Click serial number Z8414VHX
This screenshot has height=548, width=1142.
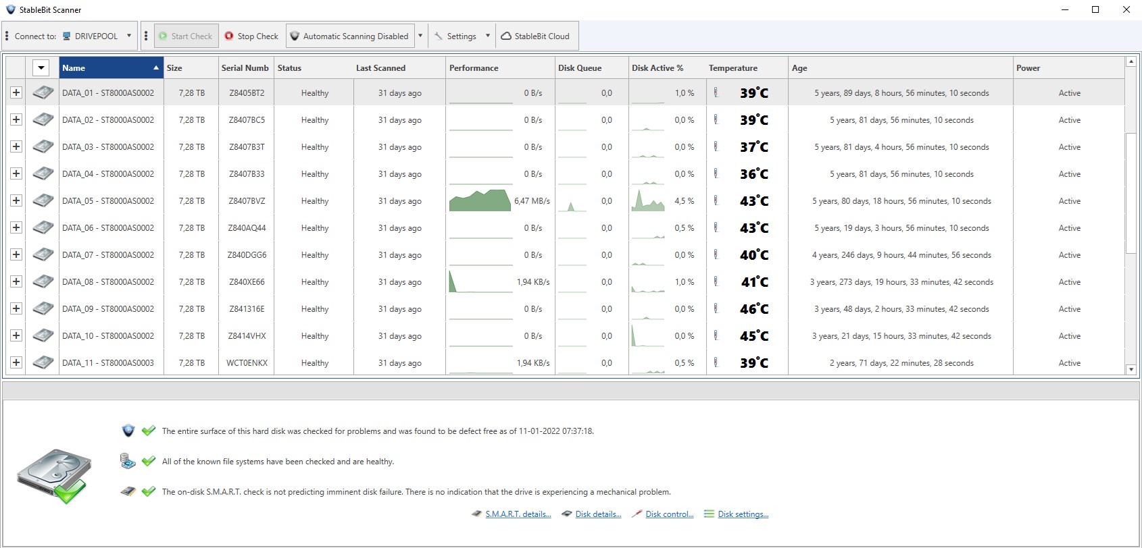(247, 336)
